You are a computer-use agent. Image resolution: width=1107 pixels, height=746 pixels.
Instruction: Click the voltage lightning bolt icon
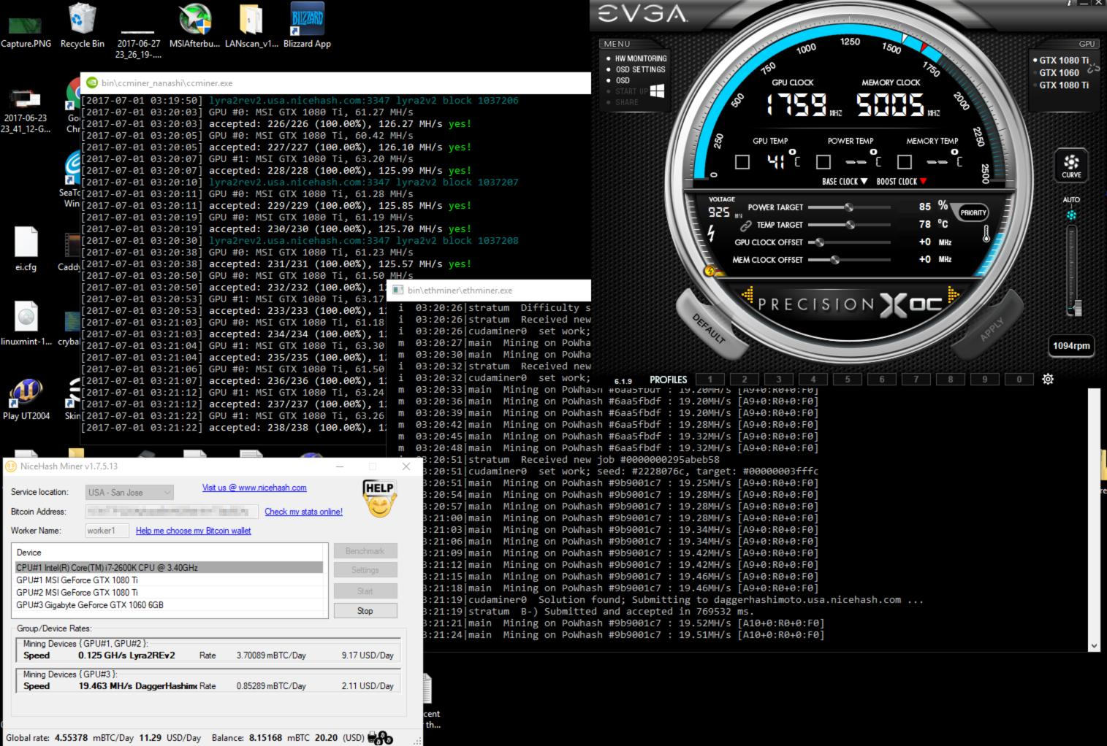point(712,233)
